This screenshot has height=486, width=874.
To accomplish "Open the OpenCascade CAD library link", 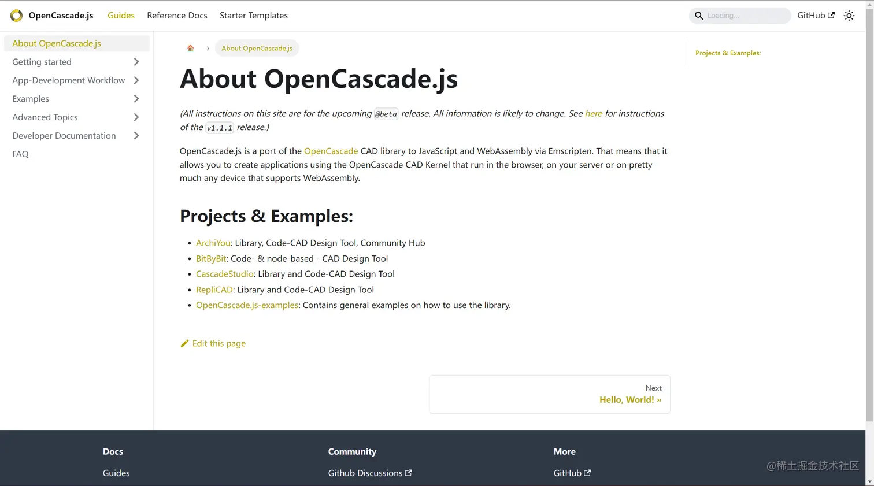I will (331, 151).
